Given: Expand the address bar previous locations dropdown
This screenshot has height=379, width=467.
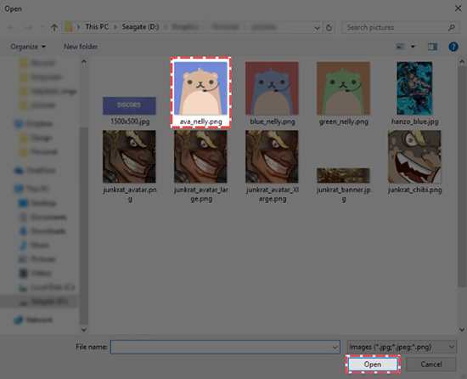Looking at the screenshot, I should click(317, 28).
